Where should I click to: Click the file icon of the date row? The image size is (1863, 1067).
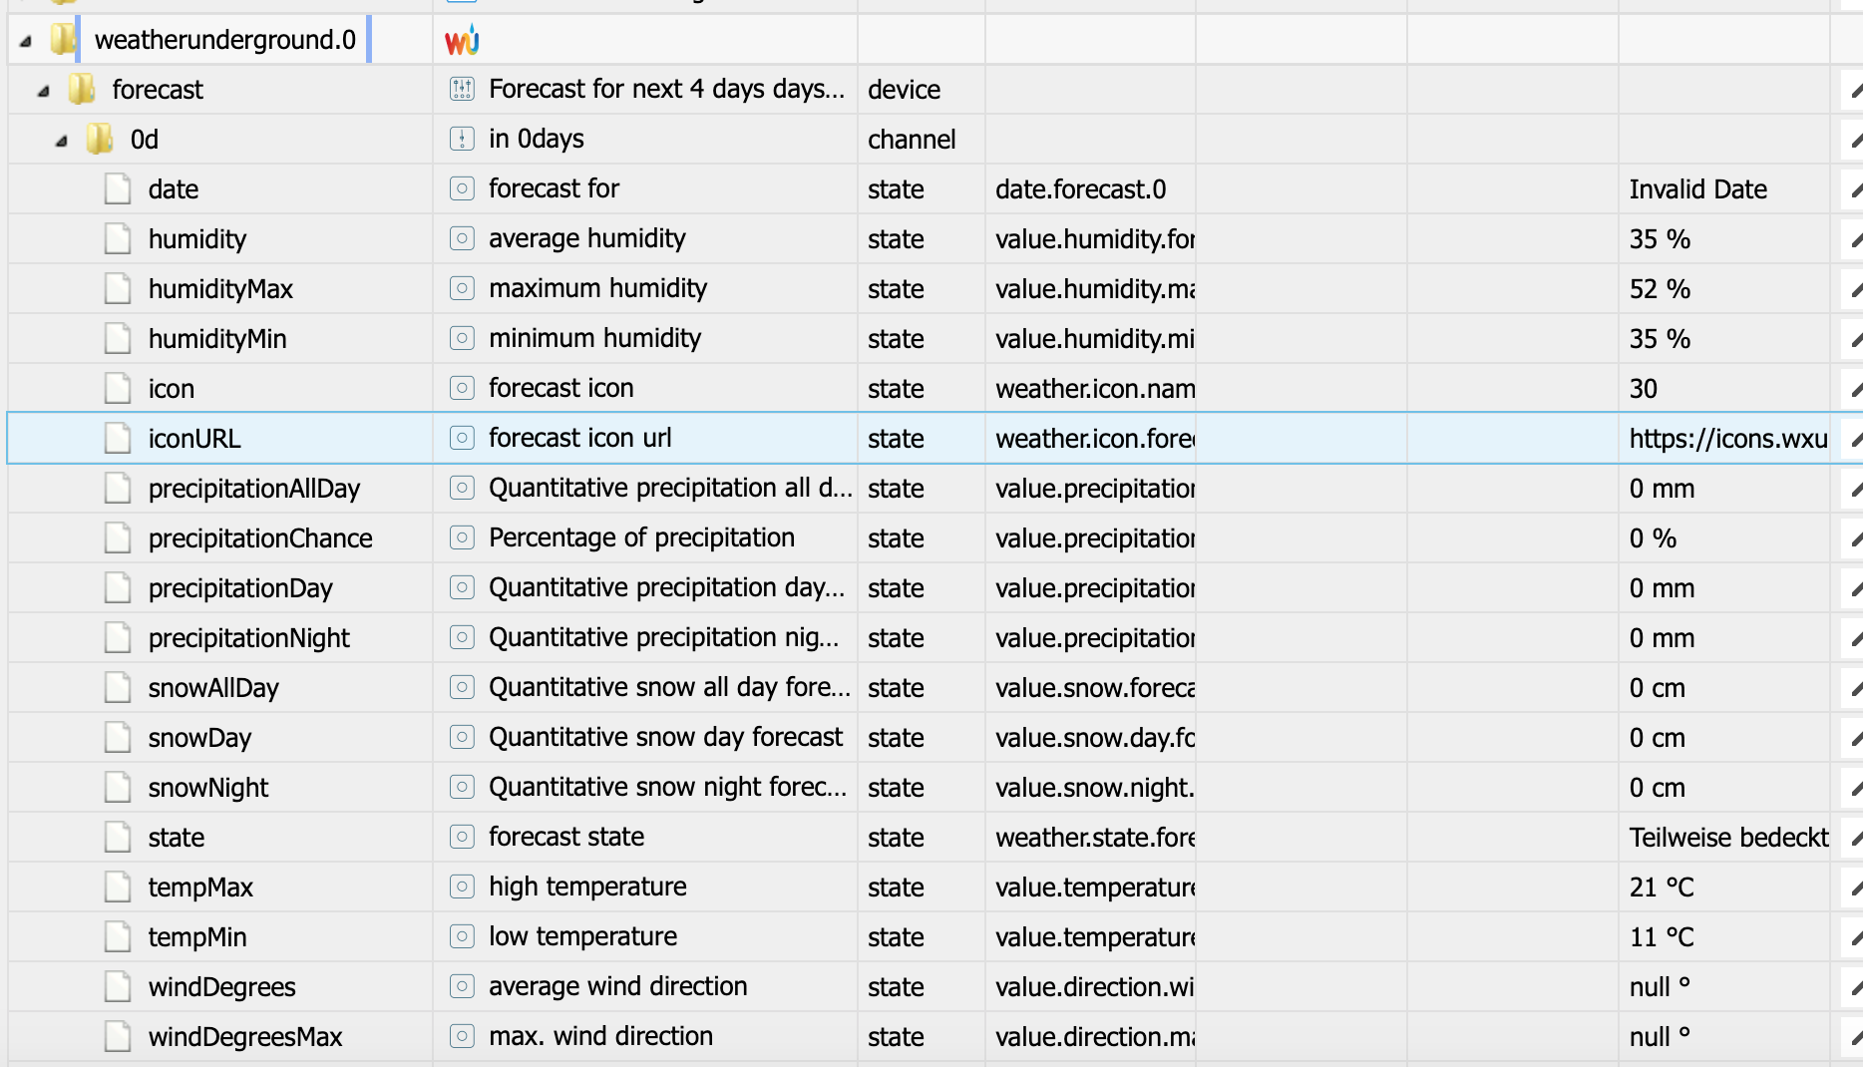tap(118, 188)
